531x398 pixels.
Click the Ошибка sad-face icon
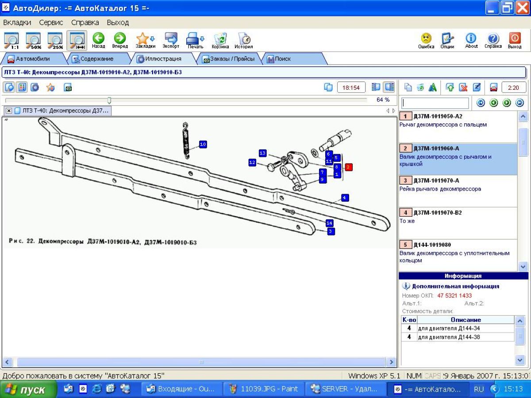pyautogui.click(x=426, y=38)
